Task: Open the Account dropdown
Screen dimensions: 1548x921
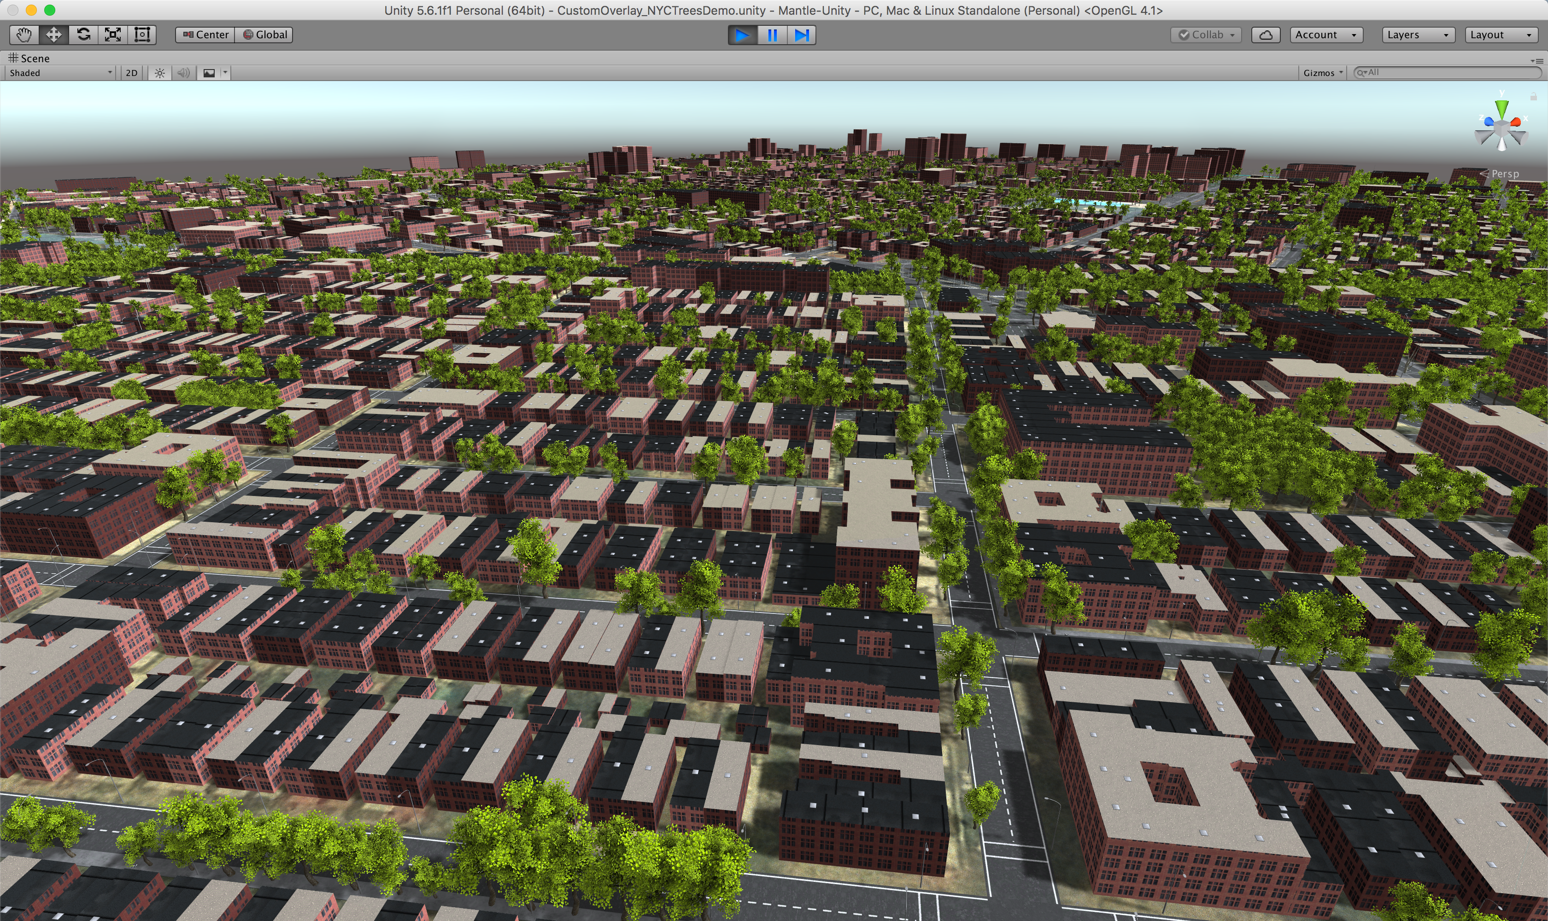Action: pos(1326,35)
